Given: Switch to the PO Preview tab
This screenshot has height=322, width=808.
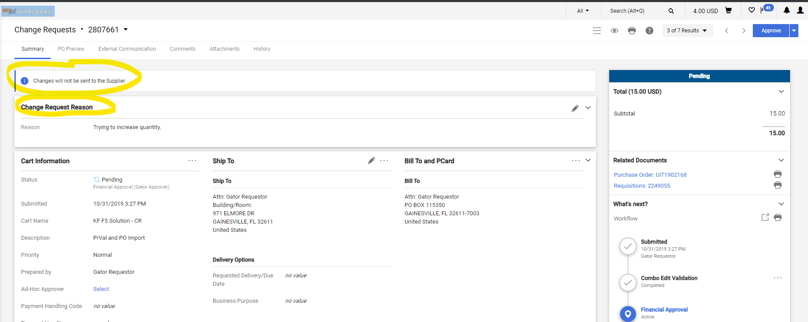Looking at the screenshot, I should 71,49.
